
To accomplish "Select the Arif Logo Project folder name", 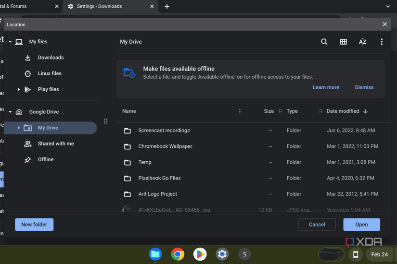I will click(157, 194).
